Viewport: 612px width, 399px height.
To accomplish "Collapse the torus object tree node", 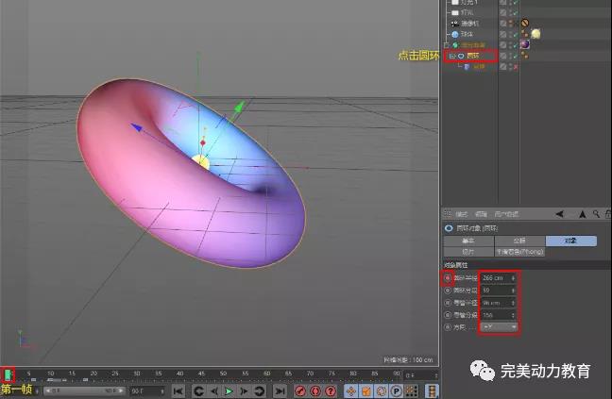I will (452, 56).
